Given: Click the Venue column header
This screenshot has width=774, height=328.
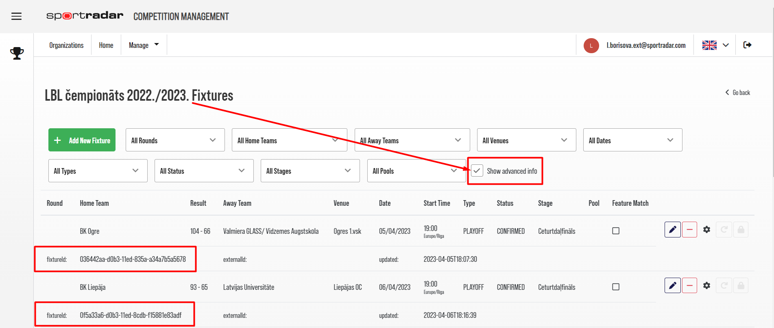Looking at the screenshot, I should tap(341, 203).
